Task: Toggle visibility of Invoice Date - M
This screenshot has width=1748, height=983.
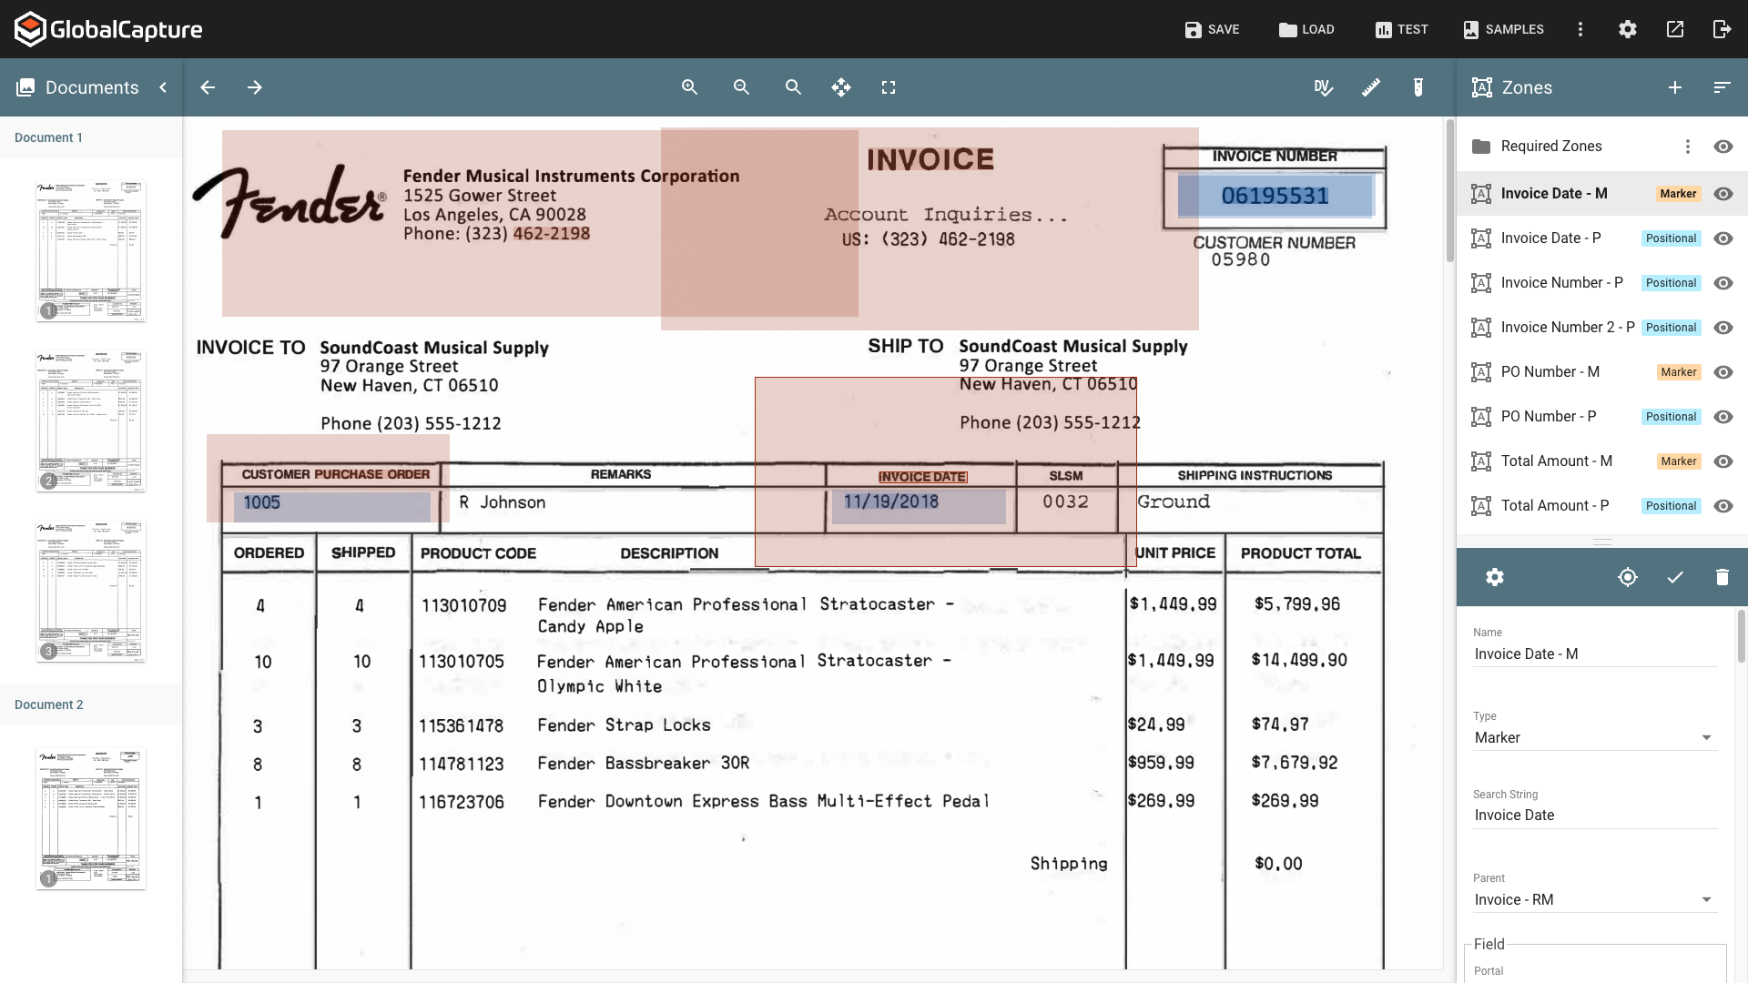Action: 1723,194
